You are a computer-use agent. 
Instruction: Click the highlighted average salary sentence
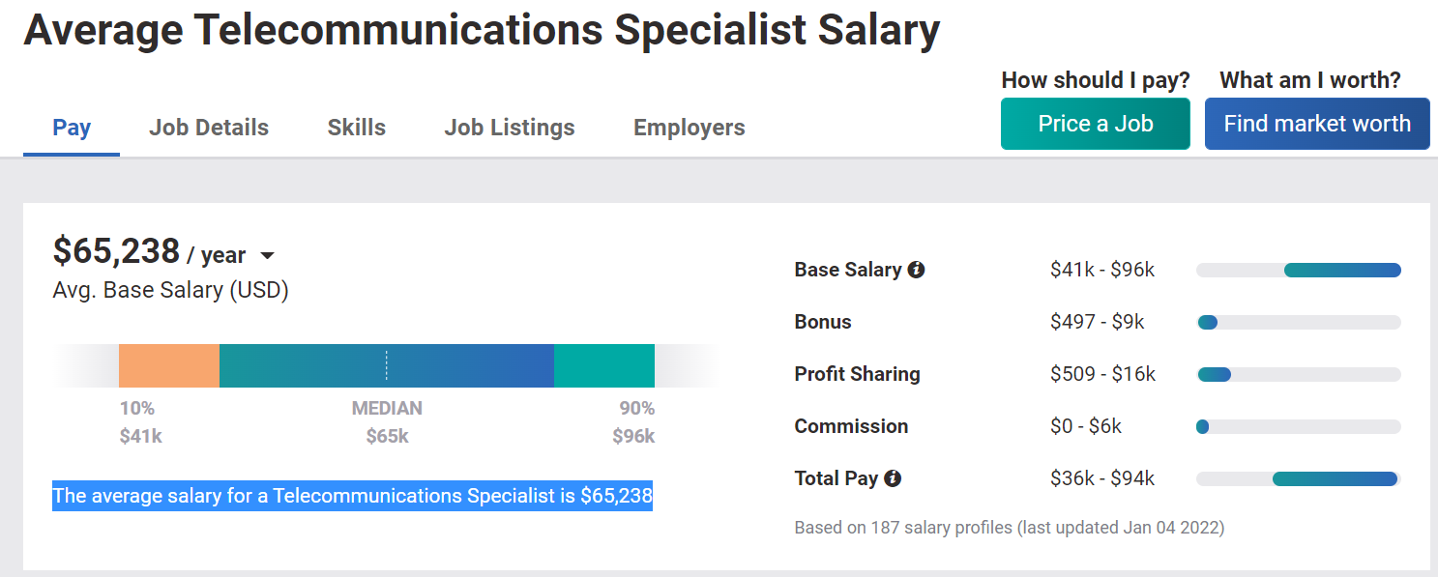pyautogui.click(x=352, y=496)
